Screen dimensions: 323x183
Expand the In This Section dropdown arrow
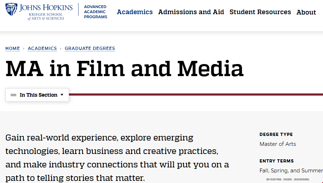point(62,95)
